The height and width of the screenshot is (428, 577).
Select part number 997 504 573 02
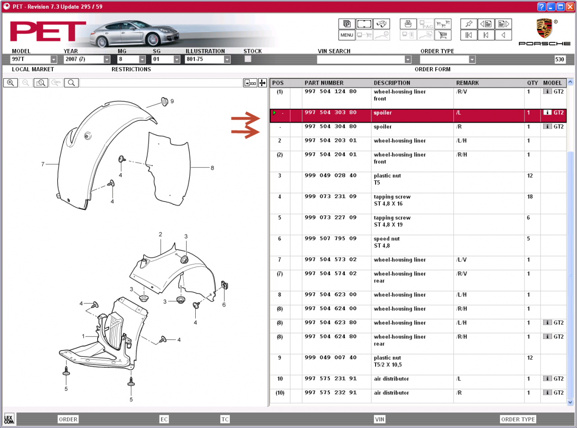[331, 260]
